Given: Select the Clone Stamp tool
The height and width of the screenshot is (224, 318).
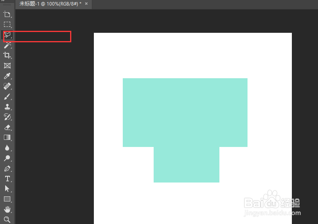Looking at the screenshot, I should pyautogui.click(x=7, y=107).
